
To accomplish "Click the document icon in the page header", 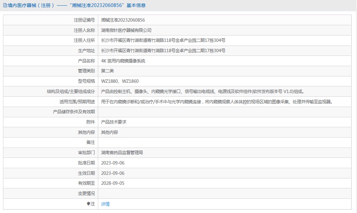I will tap(5, 5).
